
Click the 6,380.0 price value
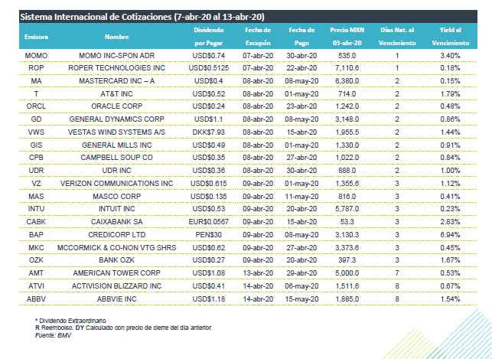(x=347, y=81)
